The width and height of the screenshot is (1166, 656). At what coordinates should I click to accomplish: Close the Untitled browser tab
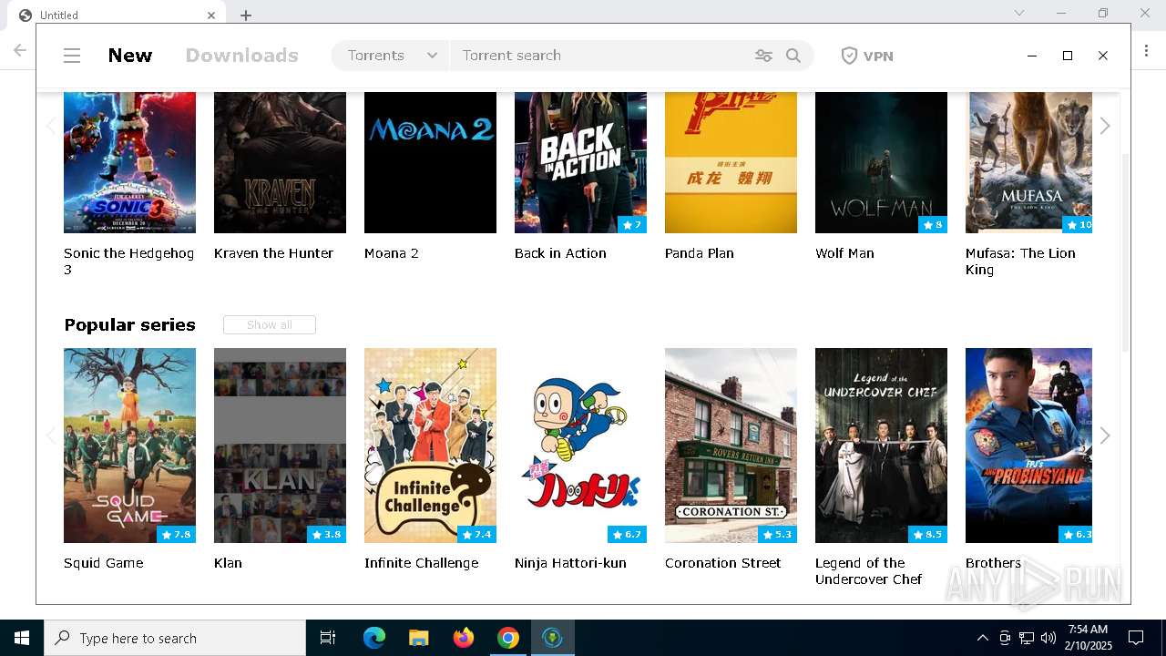(211, 15)
